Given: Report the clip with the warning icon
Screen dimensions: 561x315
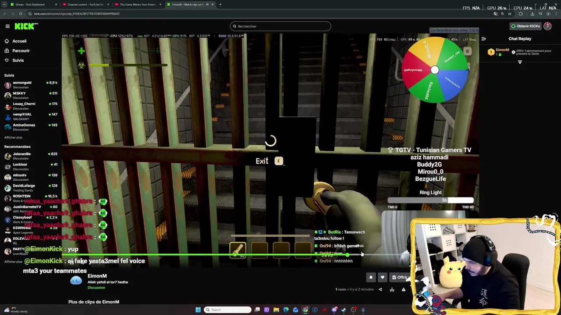Looking at the screenshot, I should (x=404, y=289).
